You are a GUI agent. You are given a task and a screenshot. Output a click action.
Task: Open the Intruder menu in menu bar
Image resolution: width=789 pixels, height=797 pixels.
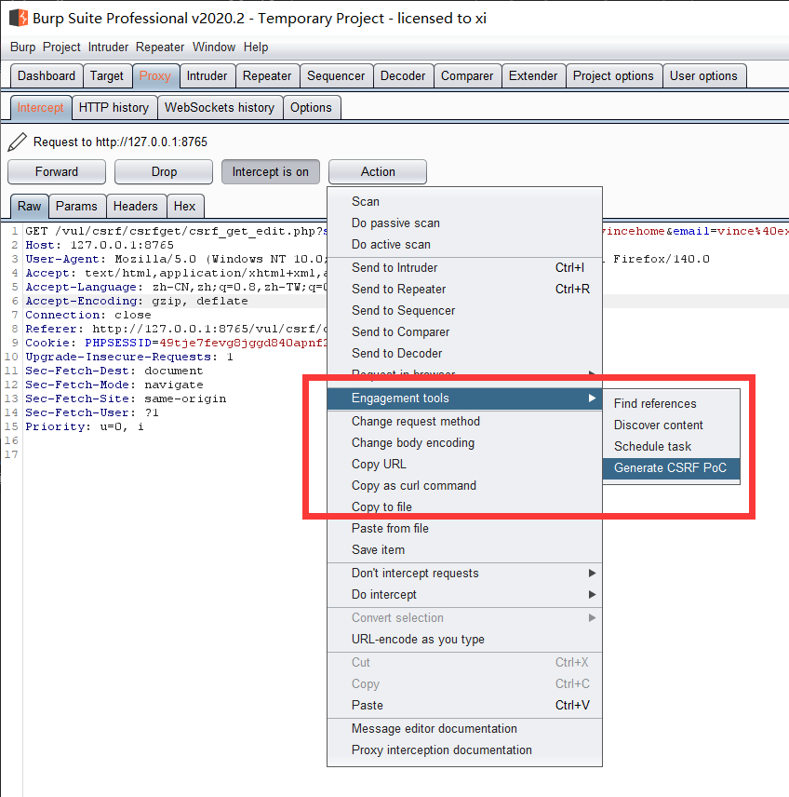(x=108, y=47)
